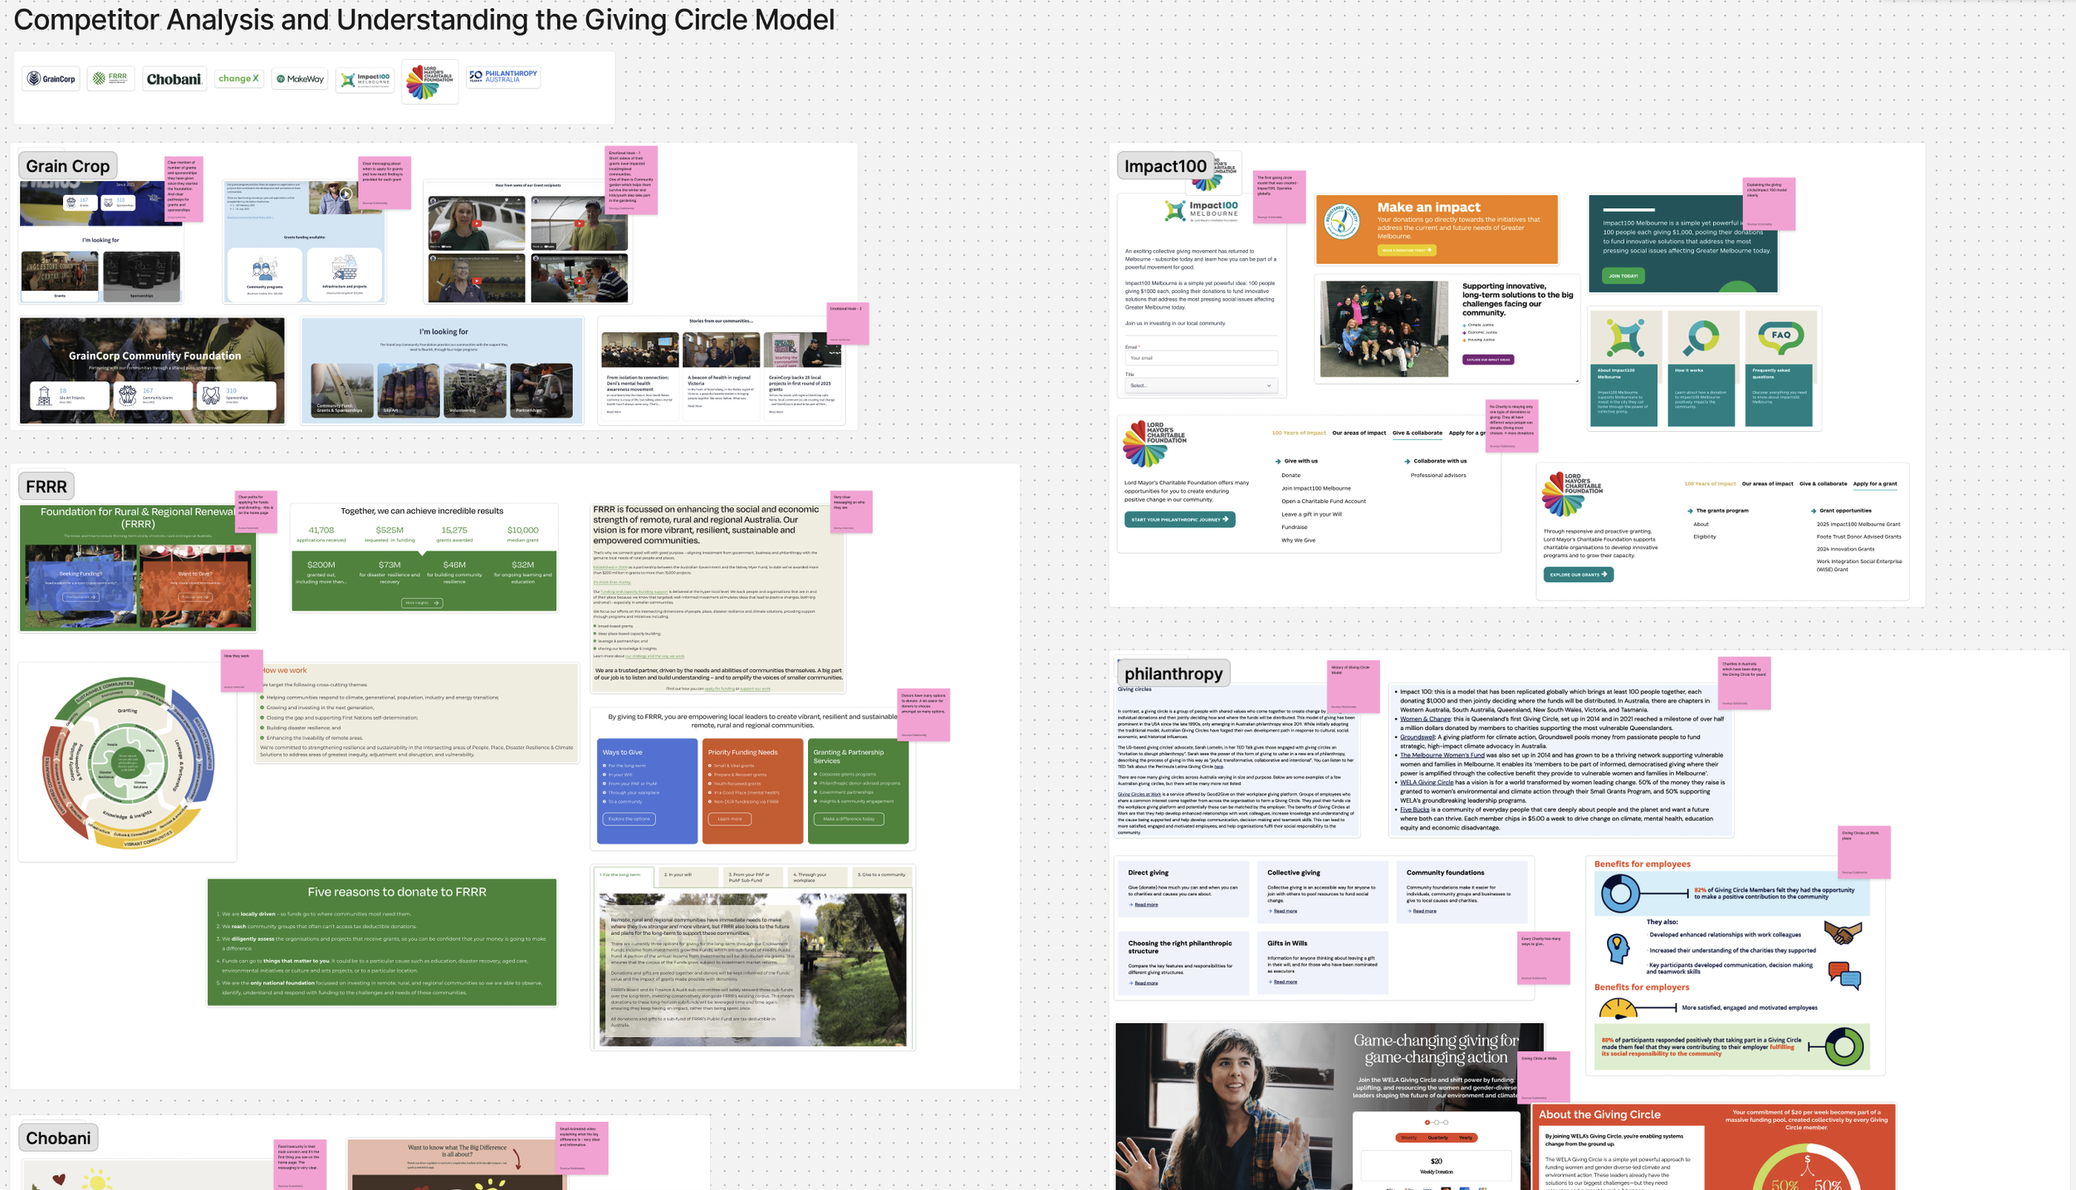
Task: Click the Registered Charity badge on orange banner
Action: coord(1342,223)
